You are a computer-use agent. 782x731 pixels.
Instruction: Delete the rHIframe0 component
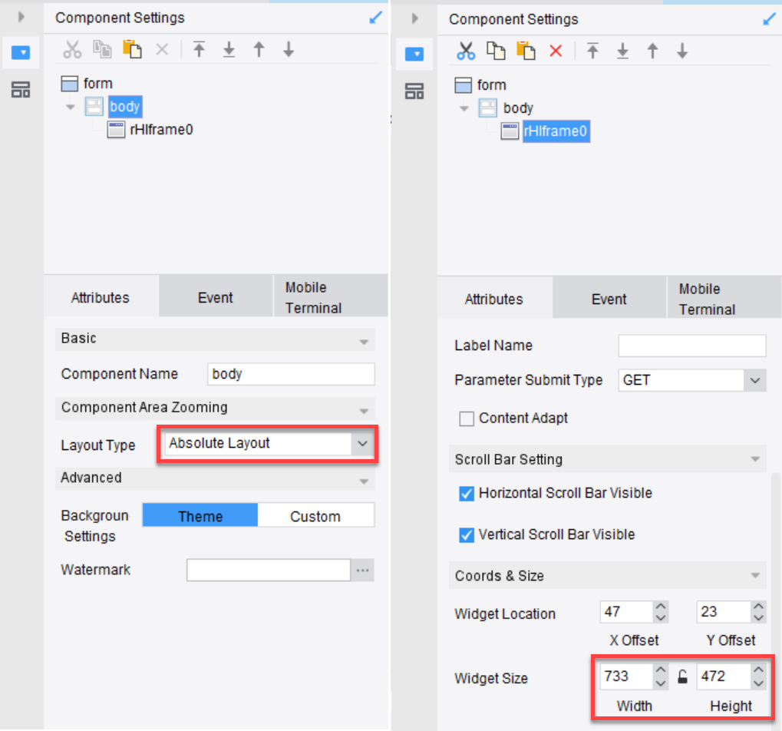coord(555,51)
